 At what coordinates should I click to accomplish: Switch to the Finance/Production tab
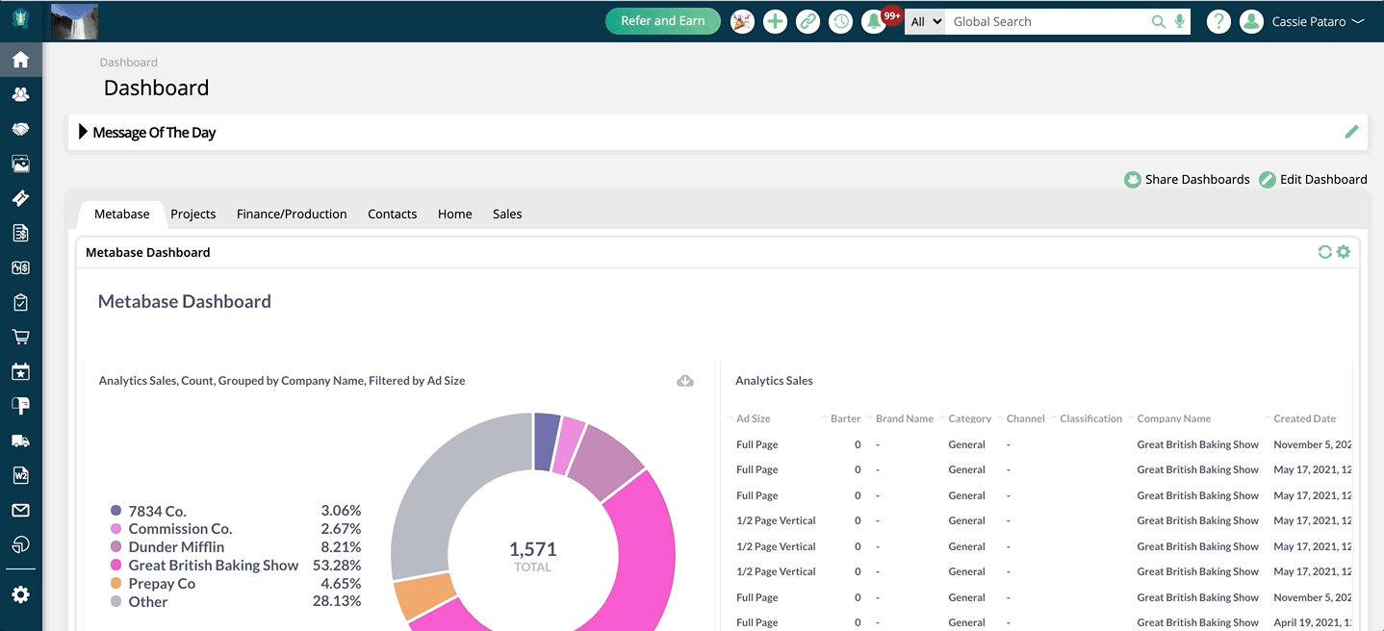point(292,214)
